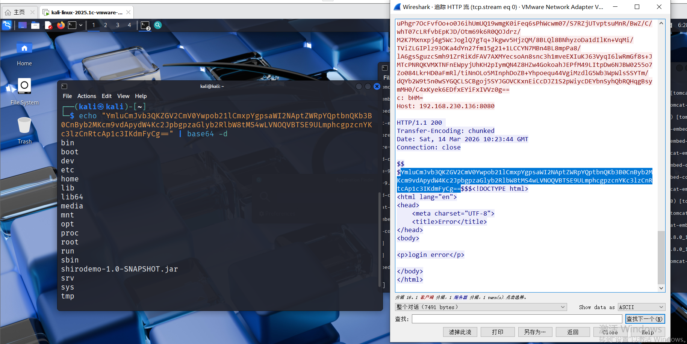
Task: Click the Wireshark stream scrollbar thumb
Action: [661, 257]
